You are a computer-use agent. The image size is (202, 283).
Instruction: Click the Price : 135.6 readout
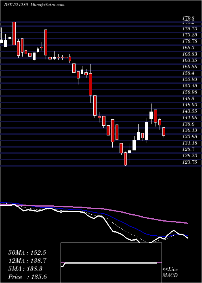coord(28,277)
